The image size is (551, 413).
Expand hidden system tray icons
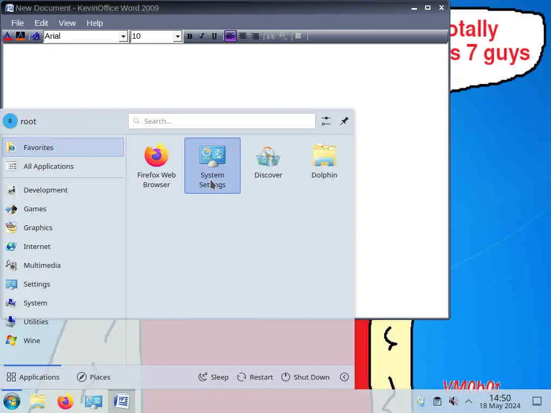pyautogui.click(x=469, y=401)
